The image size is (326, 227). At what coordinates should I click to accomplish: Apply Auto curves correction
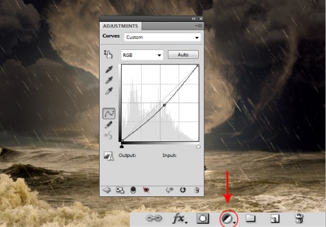183,54
